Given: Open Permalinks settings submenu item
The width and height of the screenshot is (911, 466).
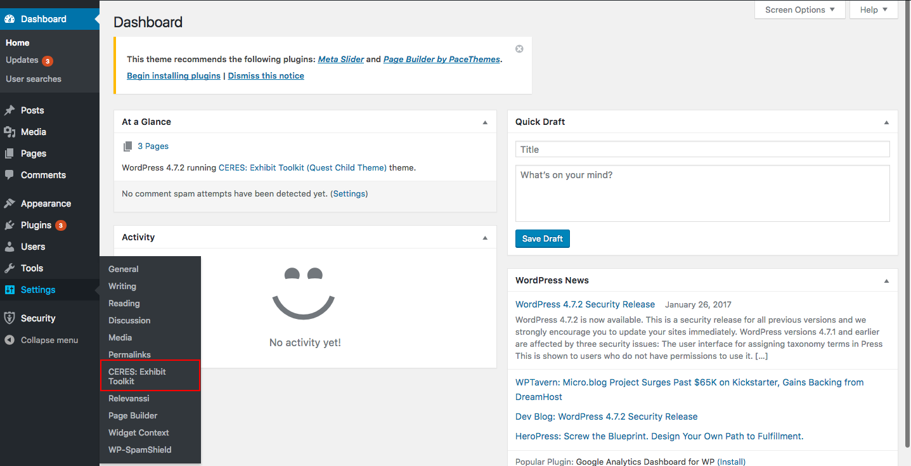Looking at the screenshot, I should (x=129, y=354).
